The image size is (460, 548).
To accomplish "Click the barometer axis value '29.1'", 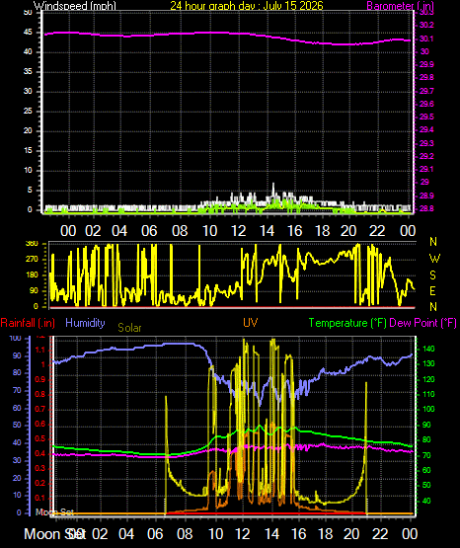I will click(426, 169).
